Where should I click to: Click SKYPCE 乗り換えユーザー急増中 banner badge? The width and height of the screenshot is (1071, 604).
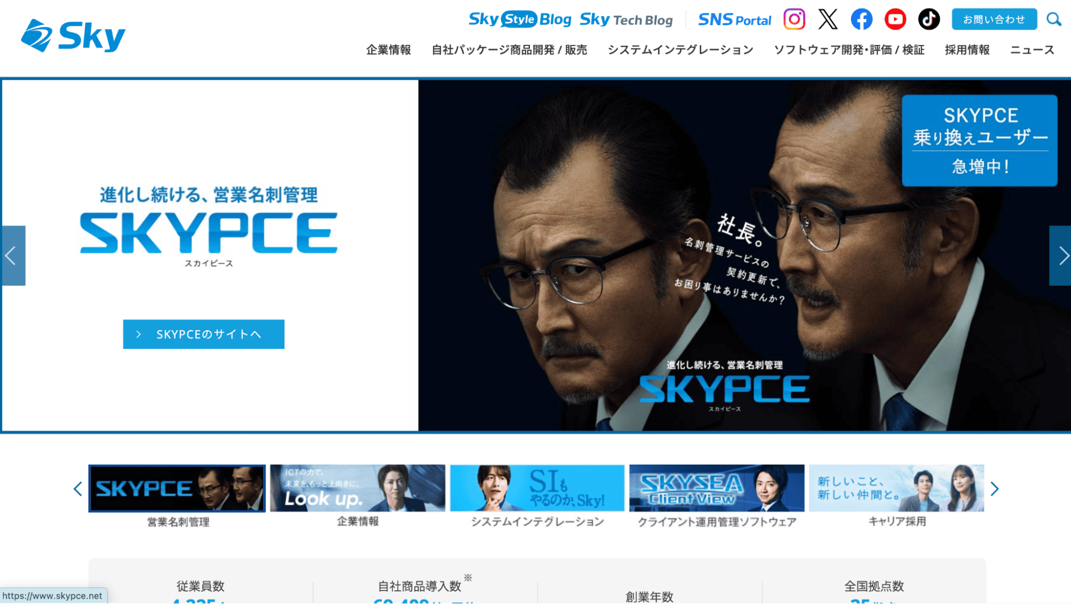(x=979, y=141)
